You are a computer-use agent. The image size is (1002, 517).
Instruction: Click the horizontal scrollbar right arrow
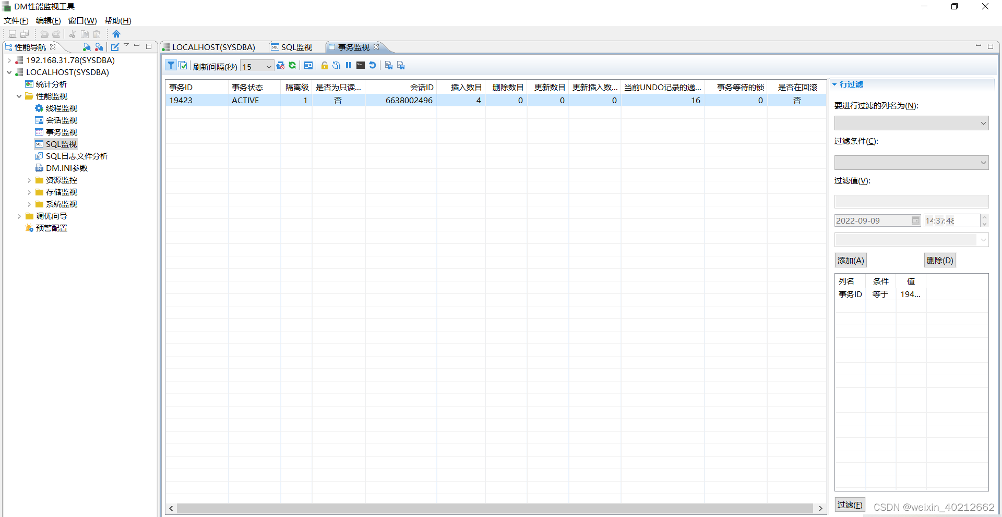coord(820,508)
